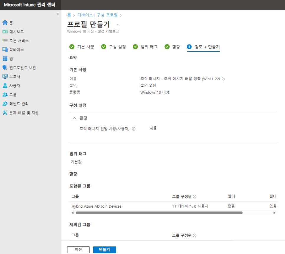Click the green check of 범위 태그 step
This screenshot has width=285, height=254.
pos(135,47)
